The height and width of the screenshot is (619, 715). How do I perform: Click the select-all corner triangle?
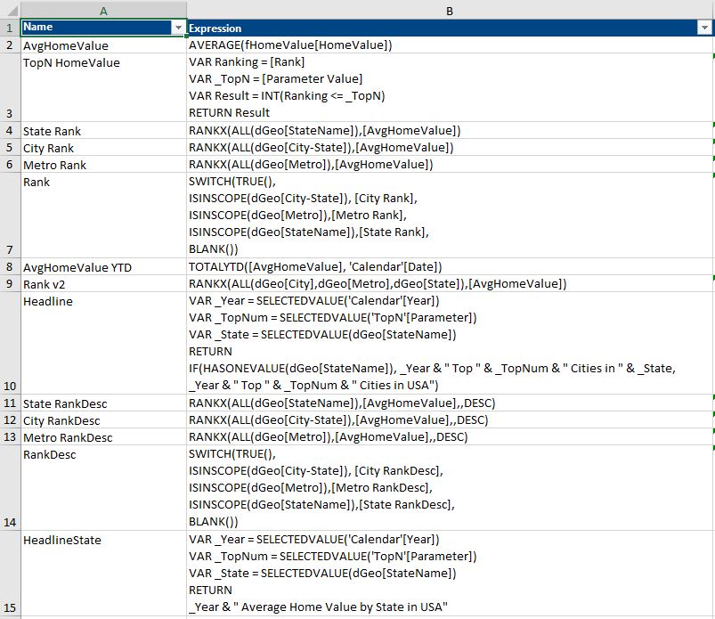click(x=10, y=10)
